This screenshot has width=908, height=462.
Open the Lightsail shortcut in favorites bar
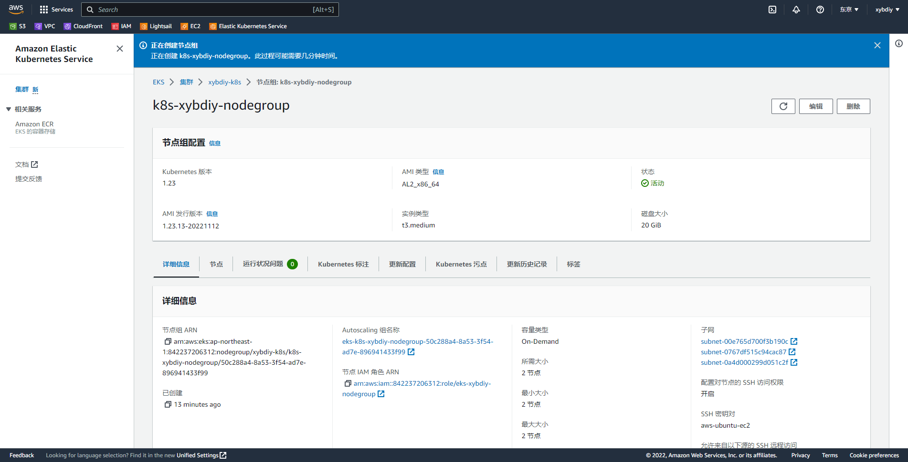(156, 26)
